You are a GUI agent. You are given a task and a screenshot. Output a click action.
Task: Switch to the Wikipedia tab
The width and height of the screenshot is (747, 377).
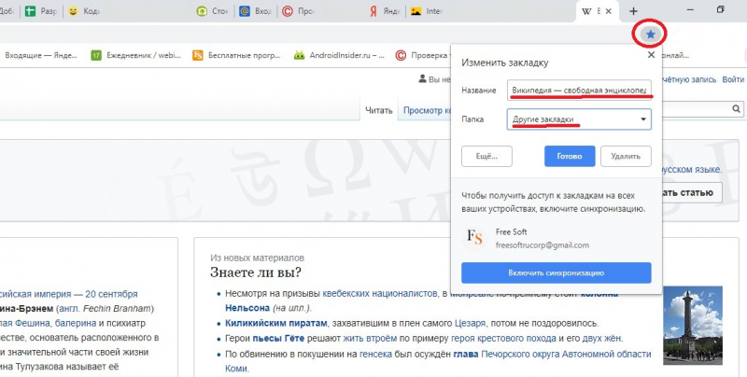pos(591,11)
